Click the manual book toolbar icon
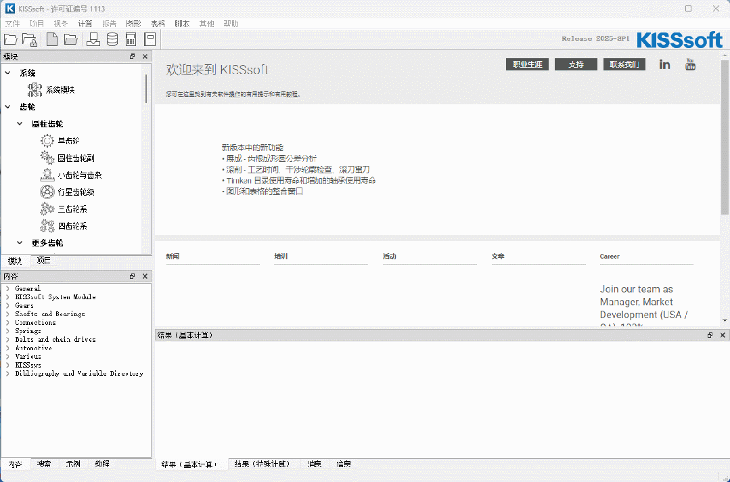The width and height of the screenshot is (730, 482). point(150,39)
